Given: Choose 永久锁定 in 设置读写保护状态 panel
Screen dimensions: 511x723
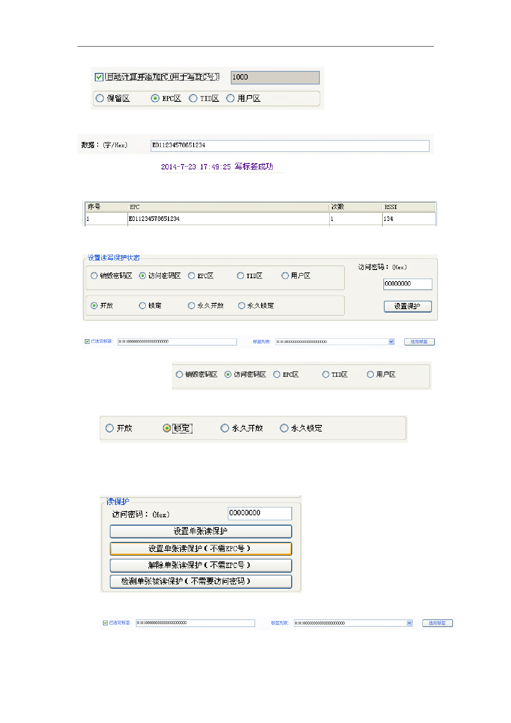Looking at the screenshot, I should 242,305.
